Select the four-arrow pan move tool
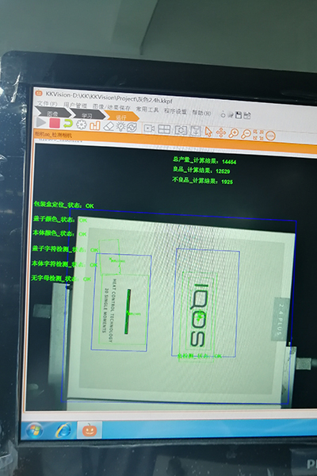The height and width of the screenshot is (476, 317). 220,132
